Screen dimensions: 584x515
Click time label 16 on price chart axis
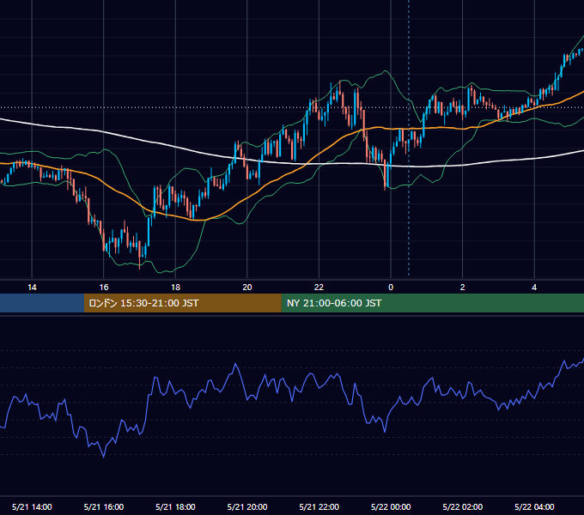pos(104,288)
